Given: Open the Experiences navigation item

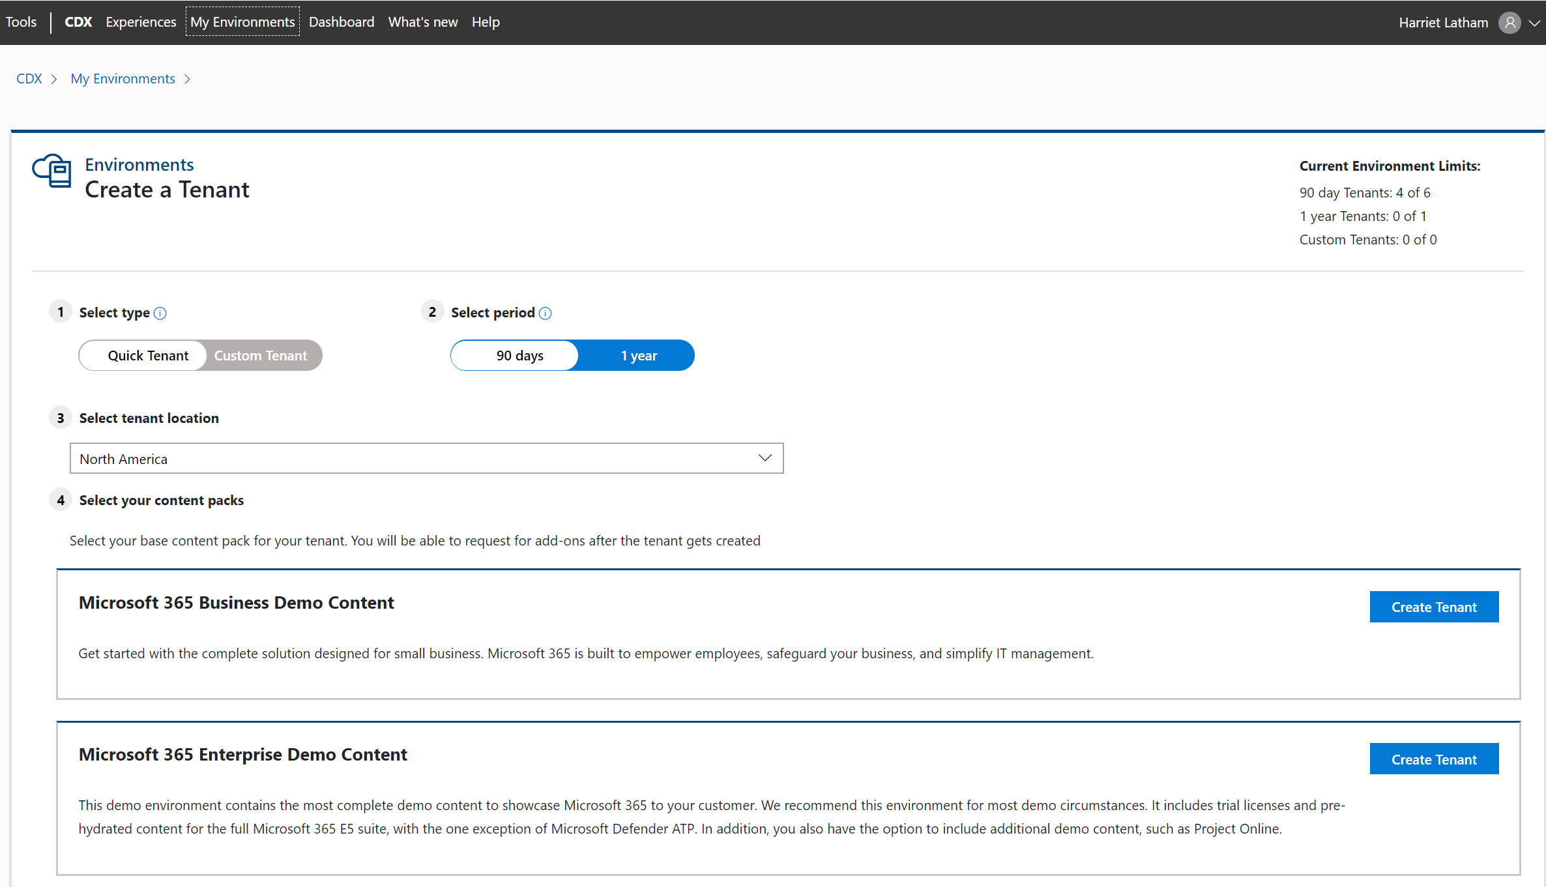Looking at the screenshot, I should pos(141,22).
